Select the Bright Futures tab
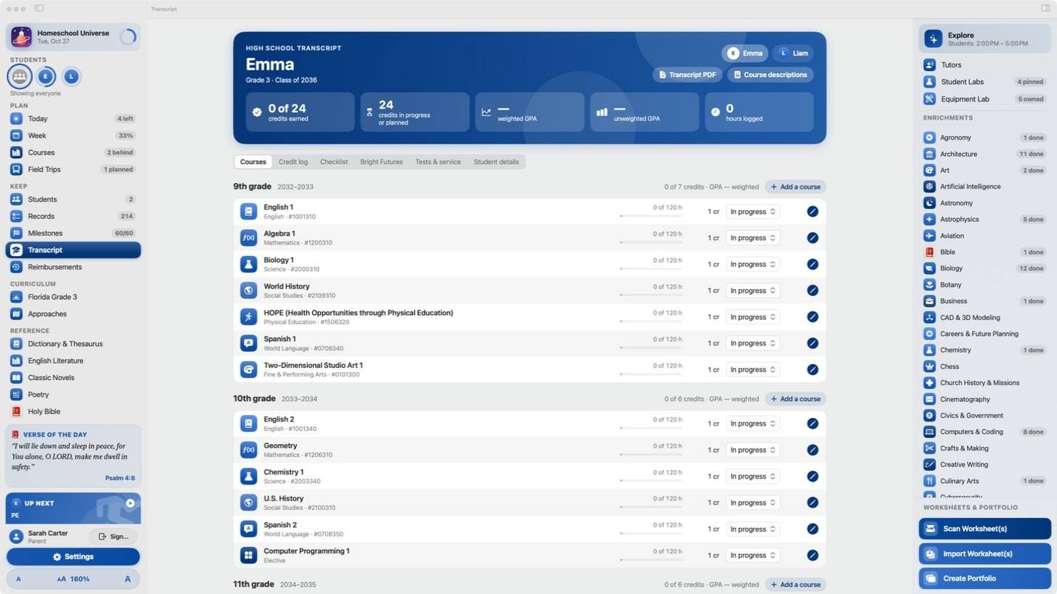The image size is (1057, 594). (x=381, y=162)
